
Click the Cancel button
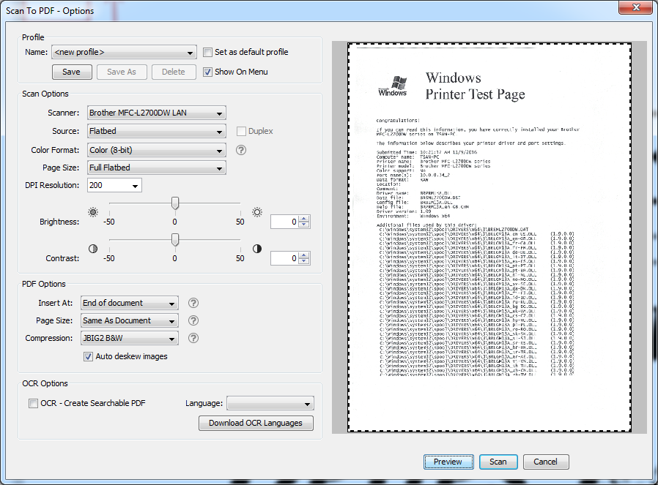pyautogui.click(x=546, y=462)
